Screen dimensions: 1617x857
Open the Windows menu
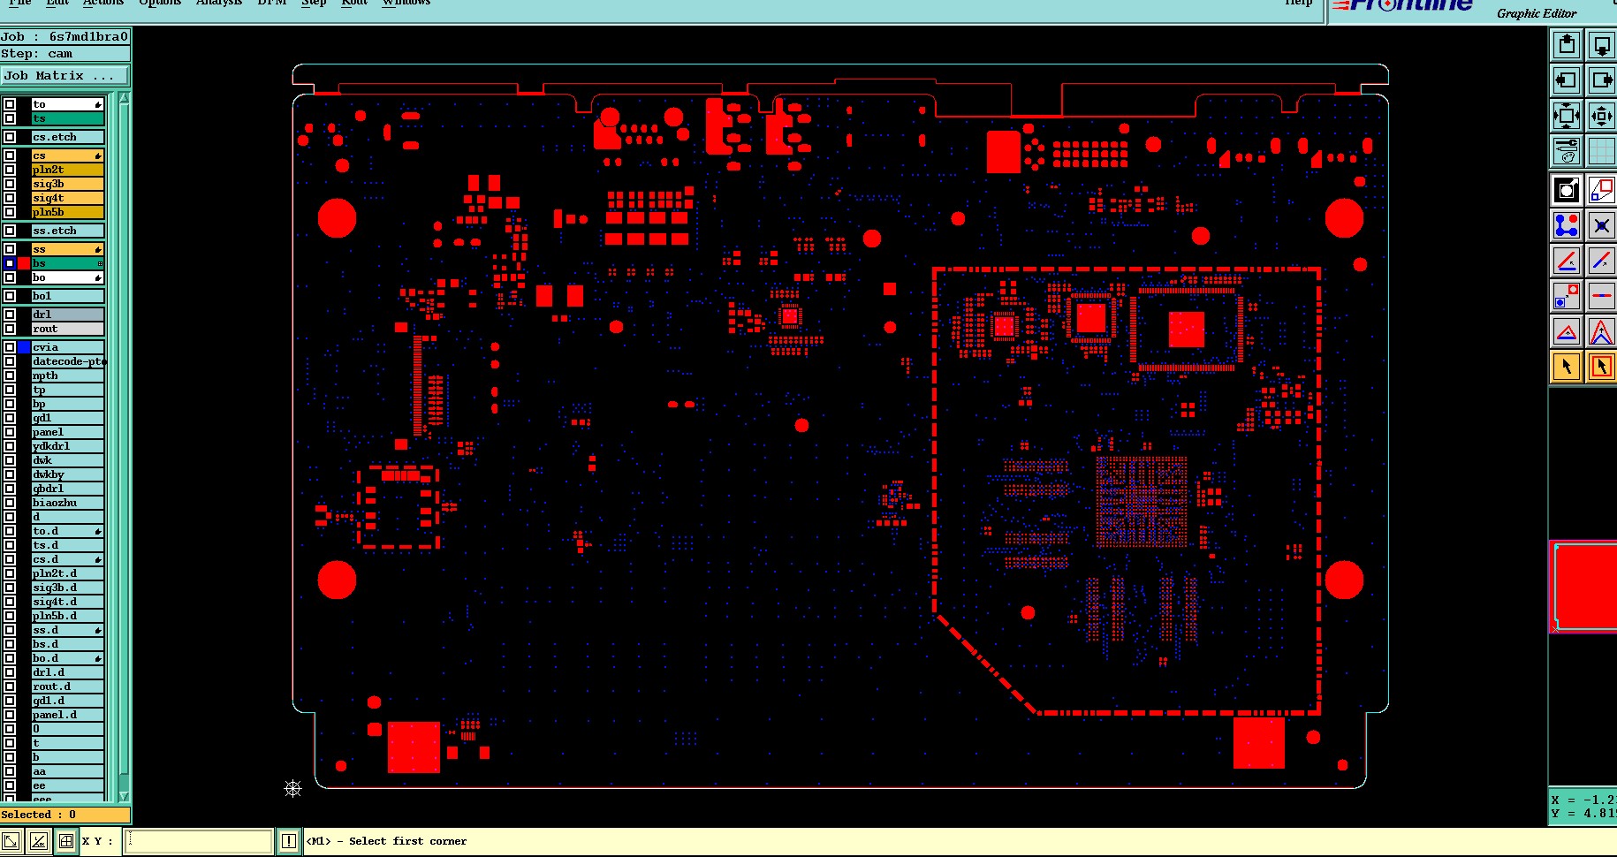point(406,3)
